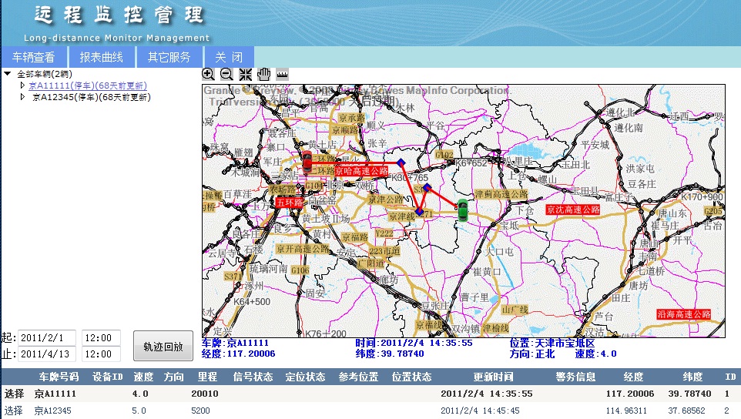
Task: Click mileage value 5200
Action: click(x=200, y=411)
